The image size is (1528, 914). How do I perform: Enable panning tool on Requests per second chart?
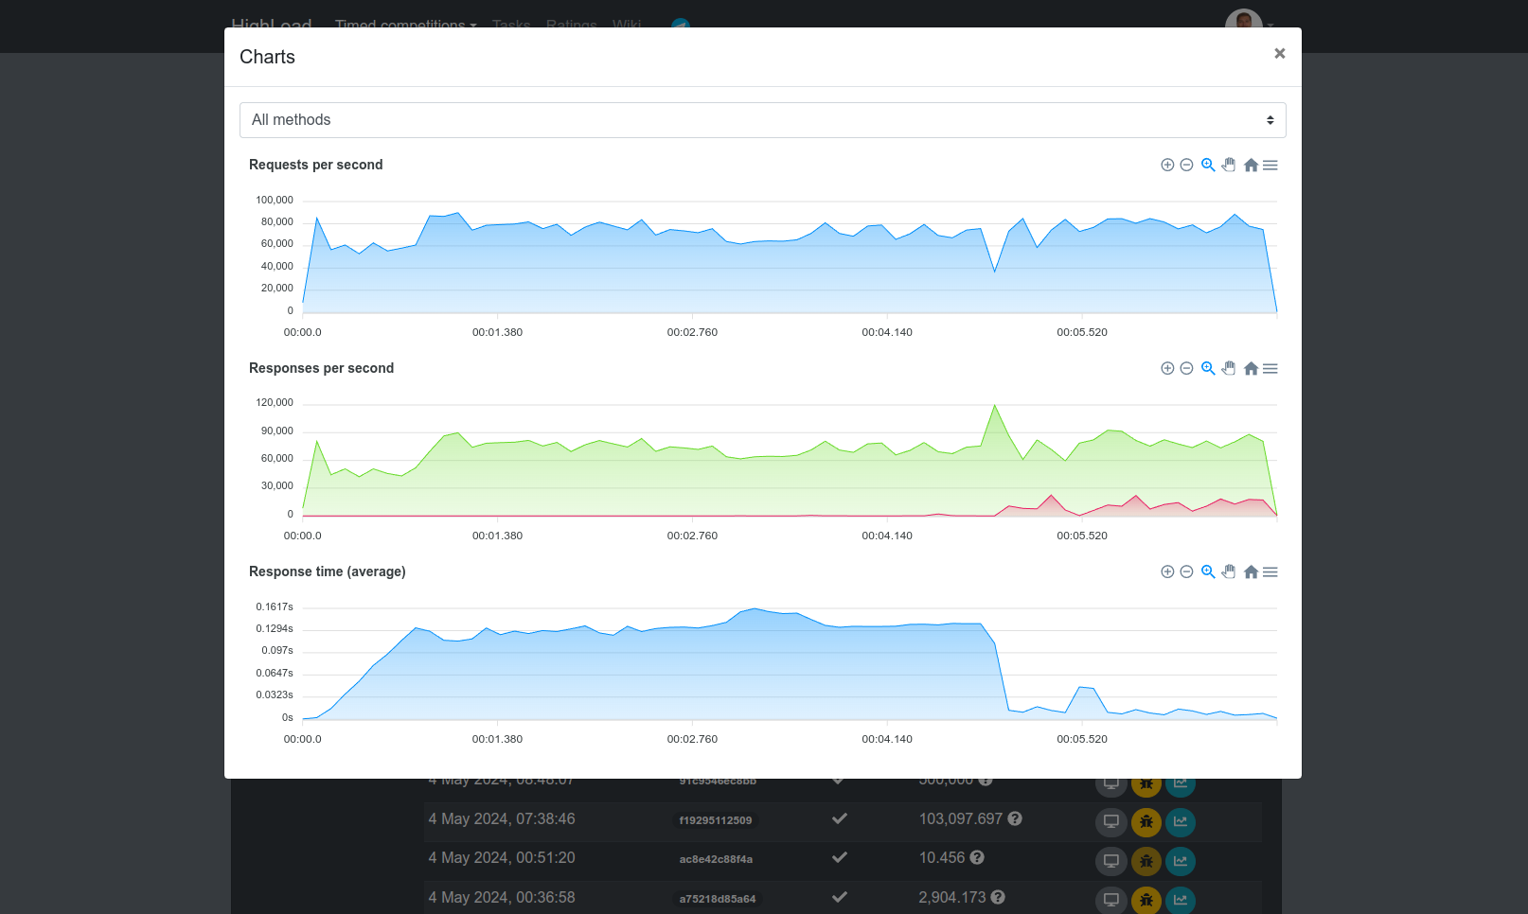[x=1229, y=165]
